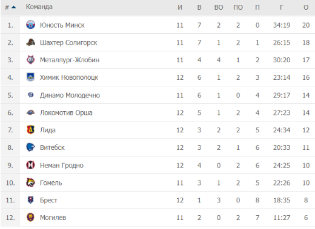The image size is (315, 229).
Task: Select the И games played column header
Action: 180,7
